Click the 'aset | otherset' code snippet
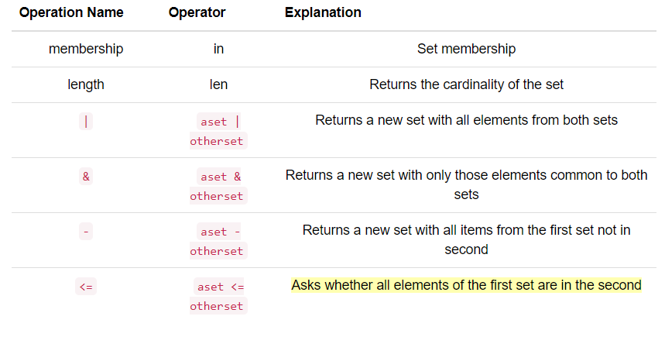The image size is (665, 337). 218,131
